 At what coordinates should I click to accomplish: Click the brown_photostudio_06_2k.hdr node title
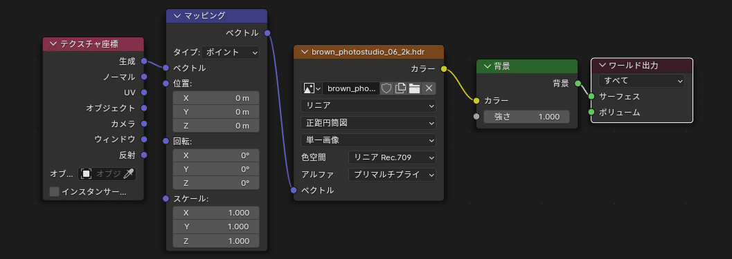point(368,52)
